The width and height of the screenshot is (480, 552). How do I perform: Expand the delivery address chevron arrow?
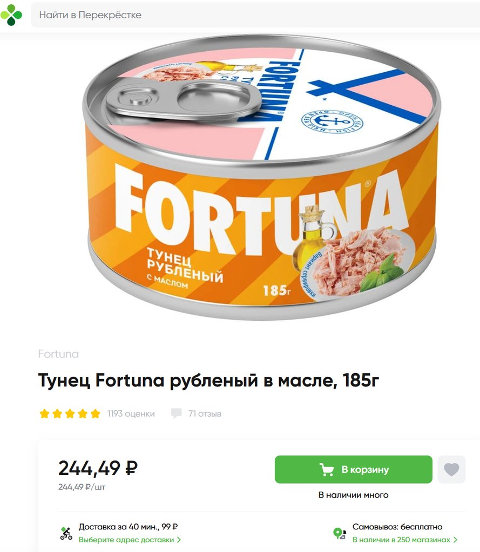point(179,540)
